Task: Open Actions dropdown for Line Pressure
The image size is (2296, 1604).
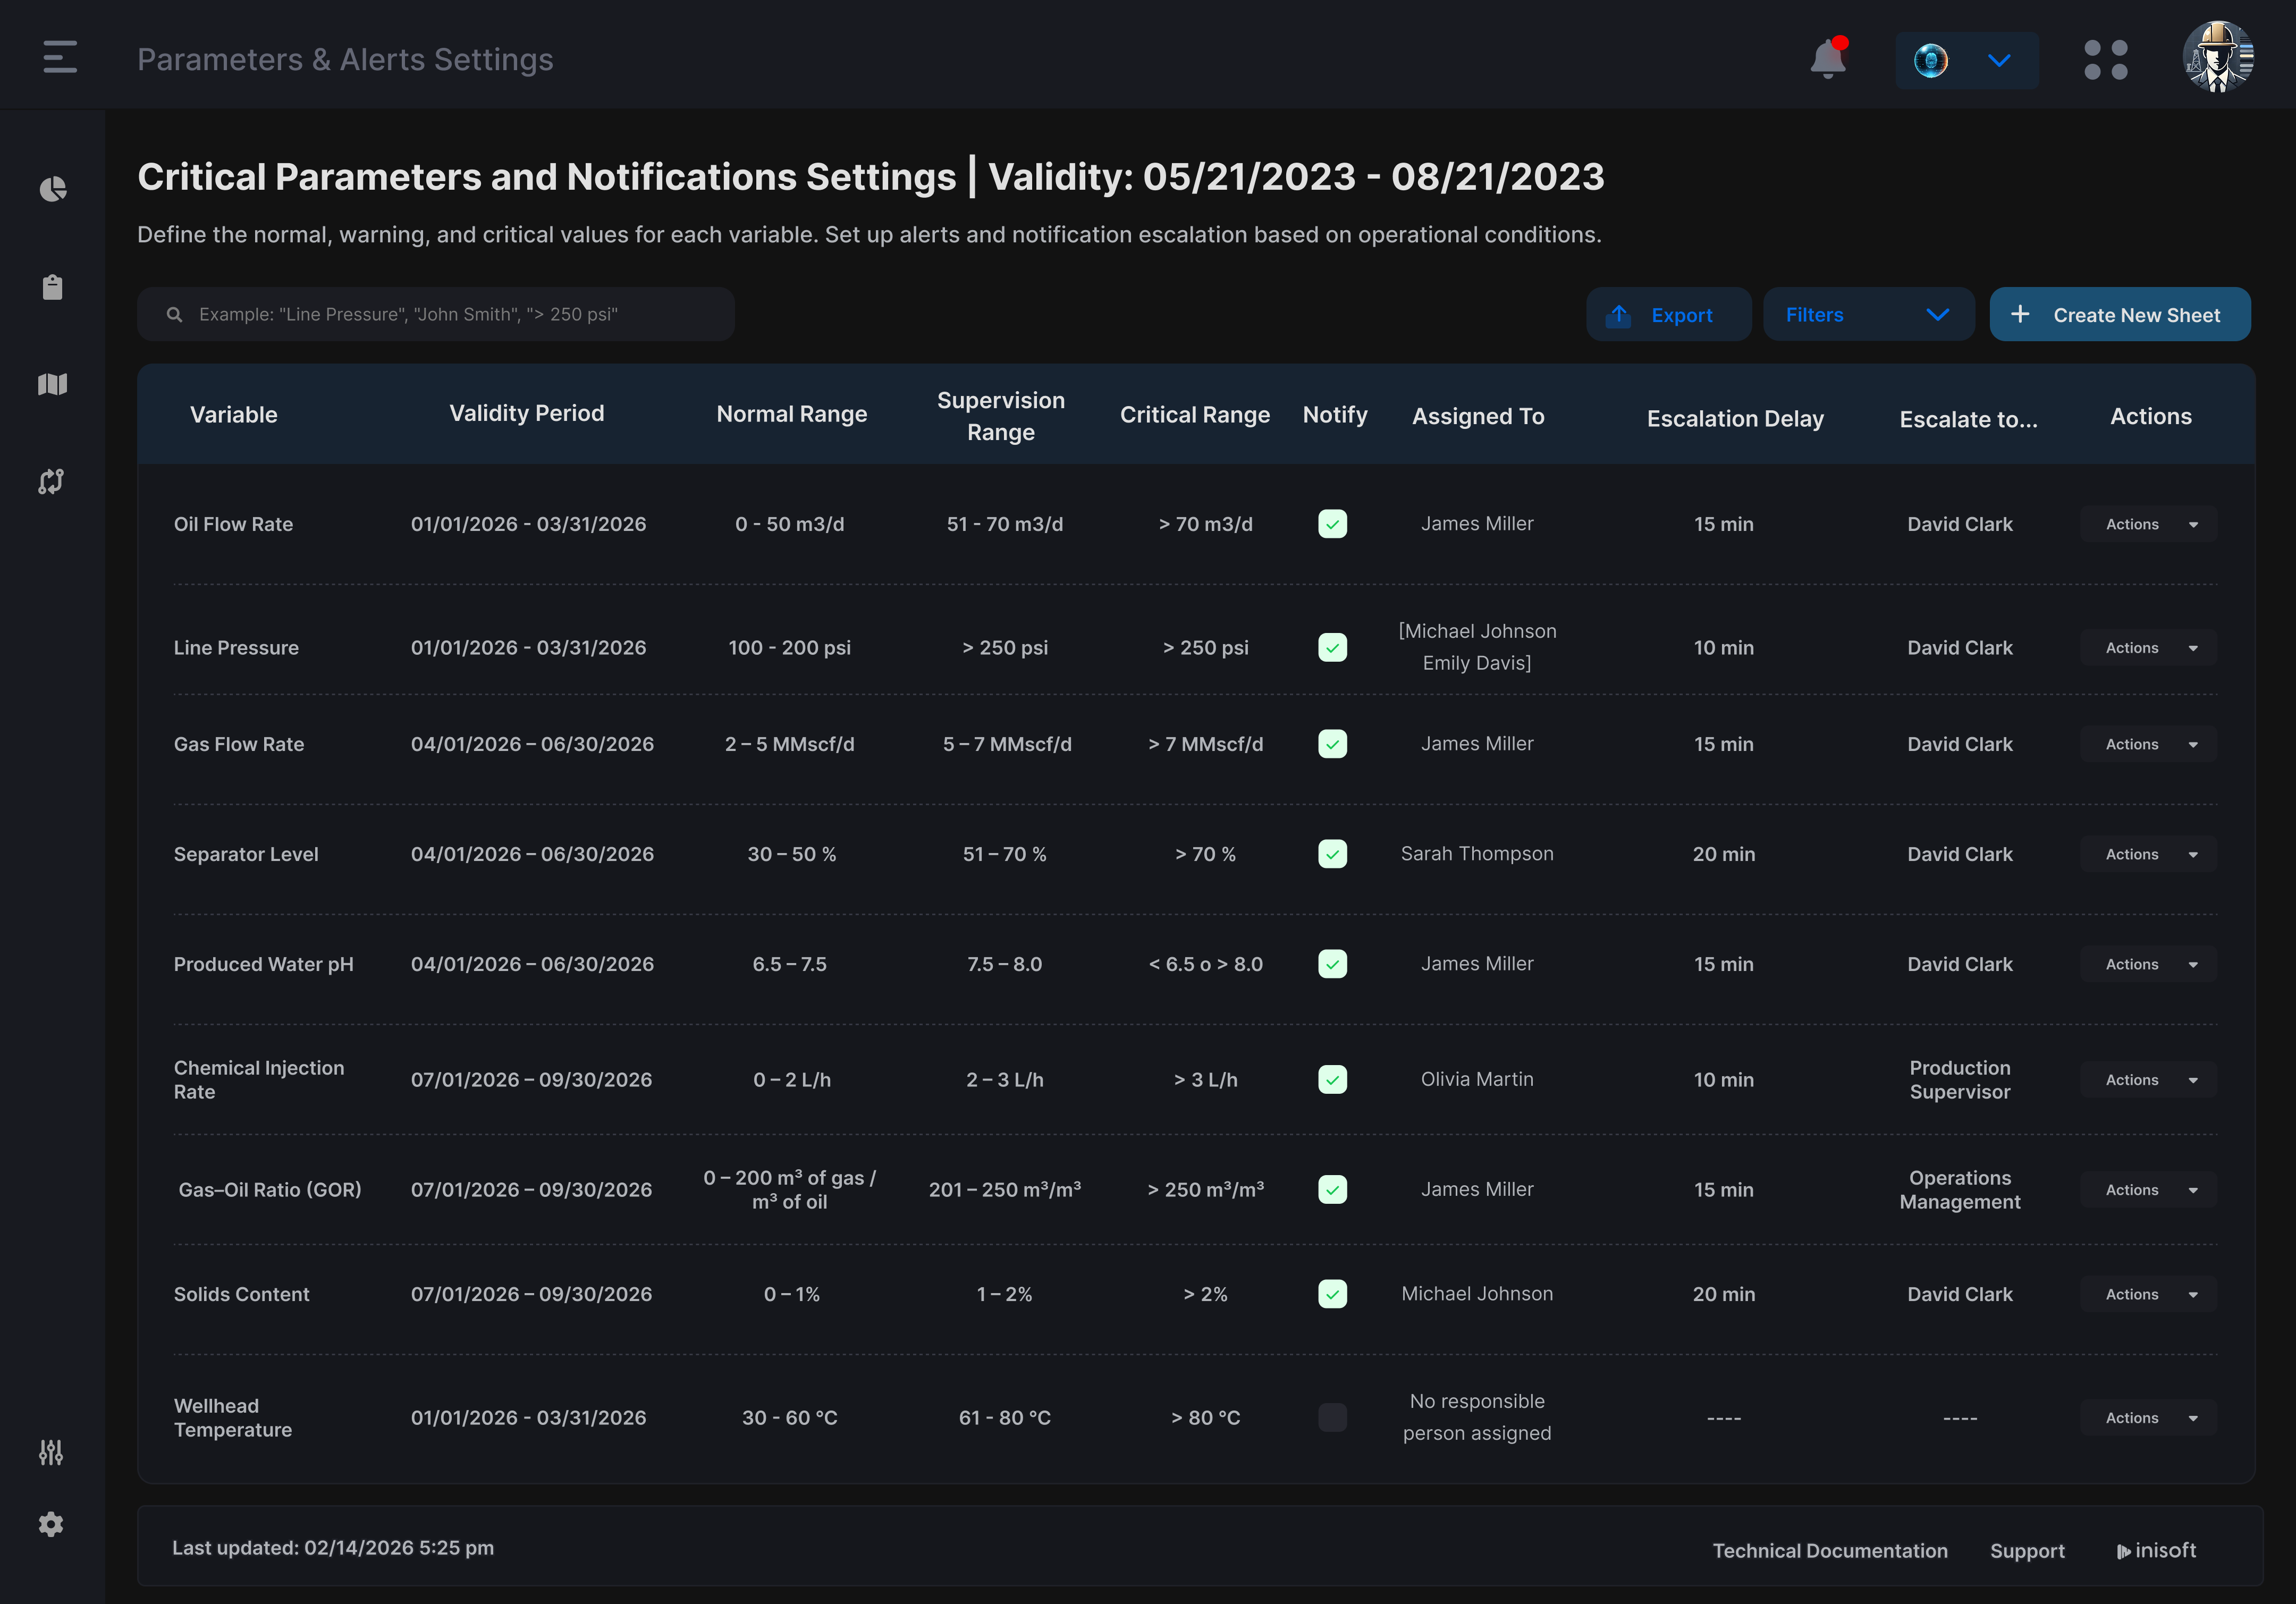Action: 2148,647
